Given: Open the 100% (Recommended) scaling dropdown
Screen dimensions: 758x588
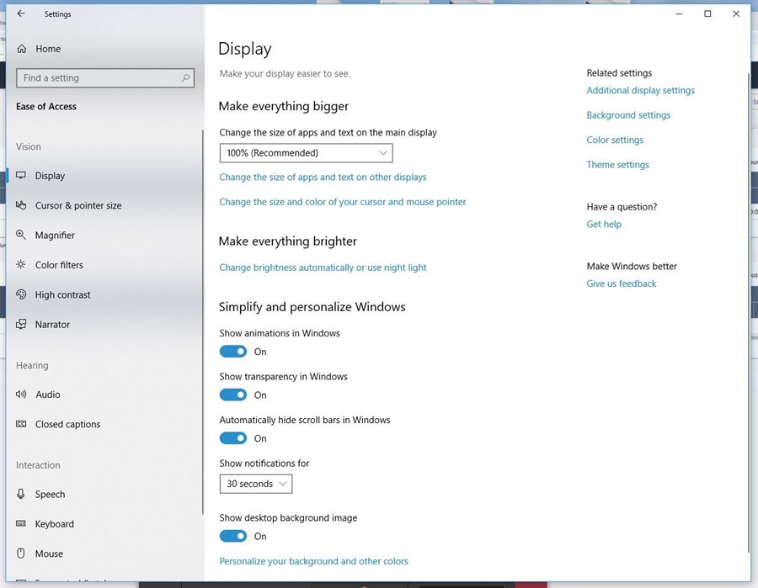Looking at the screenshot, I should [306, 153].
